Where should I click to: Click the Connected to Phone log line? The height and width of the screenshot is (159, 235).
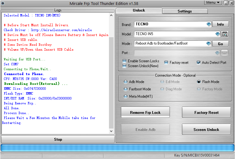[24, 74]
